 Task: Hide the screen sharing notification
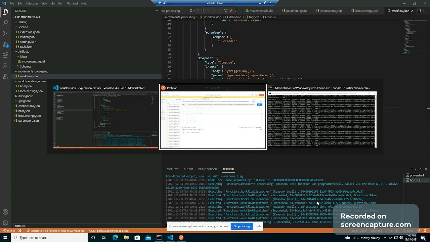[258, 226]
